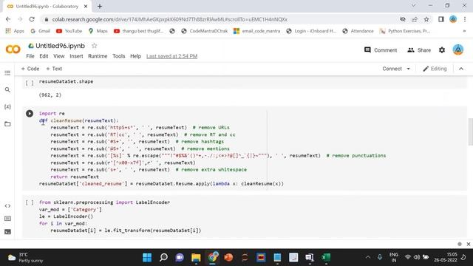Click the run bracket of LabelEncoder cell
The width and height of the screenshot is (473, 266).
(x=30, y=202)
